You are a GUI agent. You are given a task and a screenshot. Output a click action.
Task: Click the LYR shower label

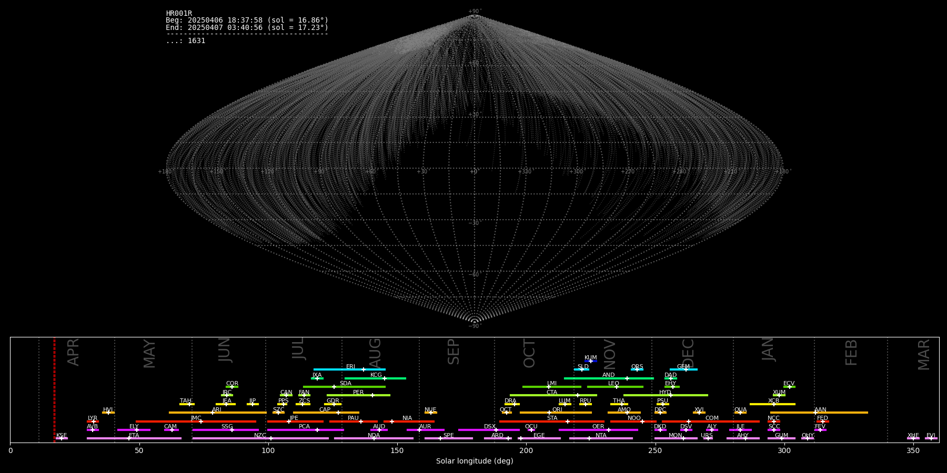point(93,418)
